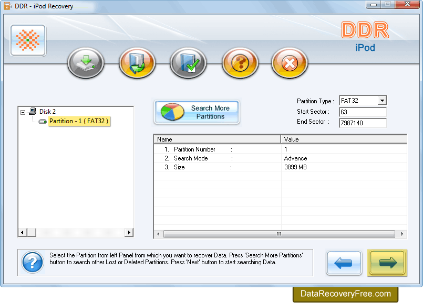Select the Size row
The height and width of the screenshot is (303, 423).
coord(280,167)
